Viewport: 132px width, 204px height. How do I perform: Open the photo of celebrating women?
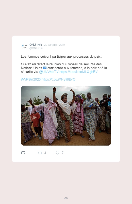[x=66, y=116]
